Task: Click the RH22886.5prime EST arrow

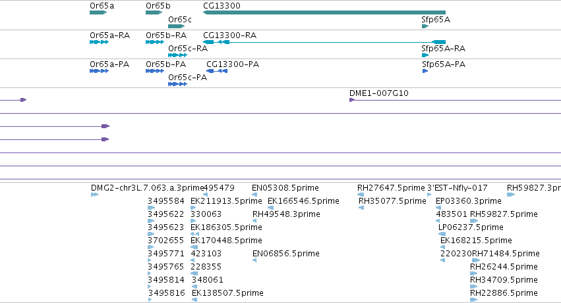Action: point(474,300)
